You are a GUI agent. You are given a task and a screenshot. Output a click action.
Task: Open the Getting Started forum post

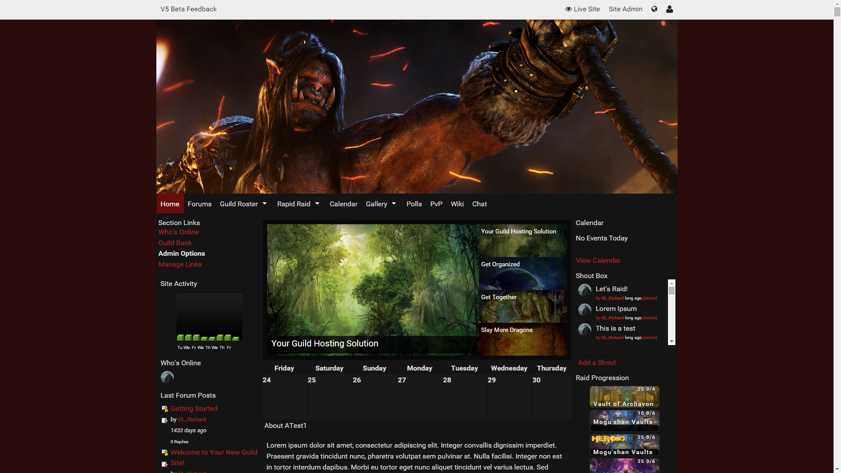pyautogui.click(x=194, y=408)
